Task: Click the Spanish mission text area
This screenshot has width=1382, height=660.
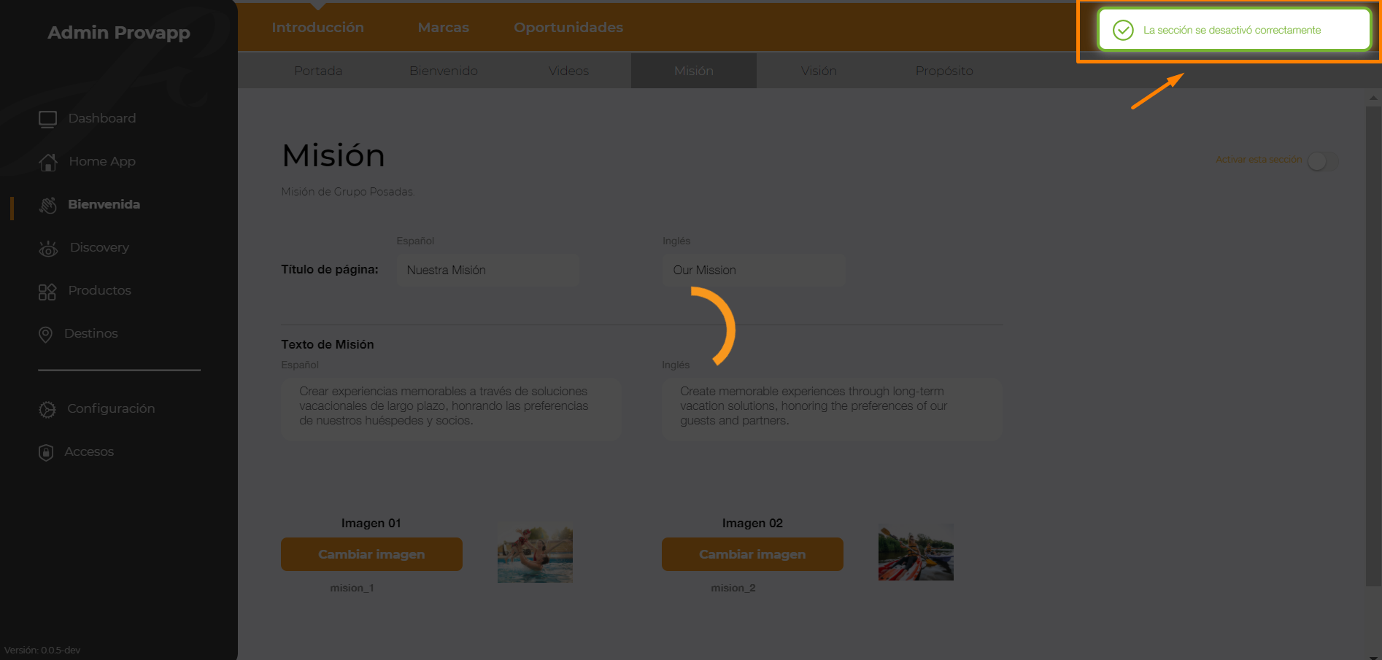Action: point(451,408)
